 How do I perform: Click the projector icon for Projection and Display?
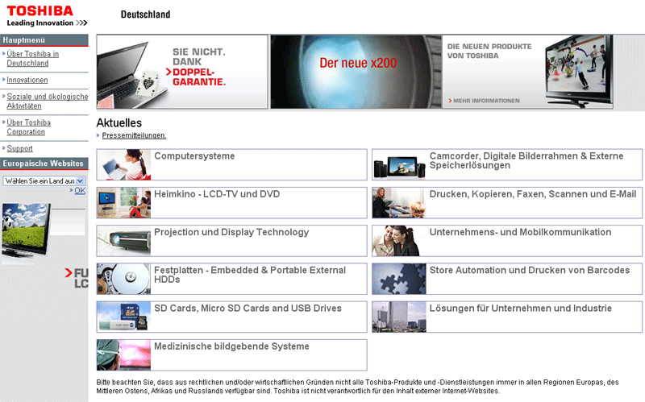point(123,241)
